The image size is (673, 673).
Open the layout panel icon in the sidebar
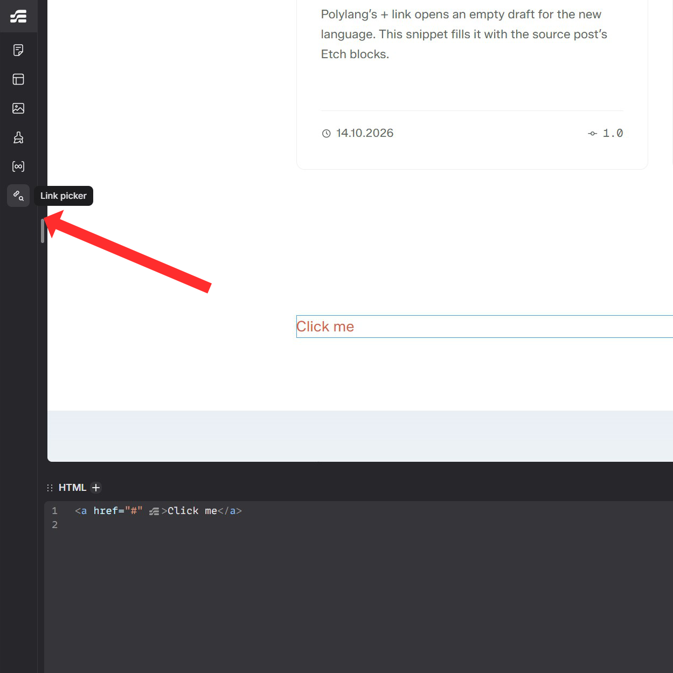[18, 79]
